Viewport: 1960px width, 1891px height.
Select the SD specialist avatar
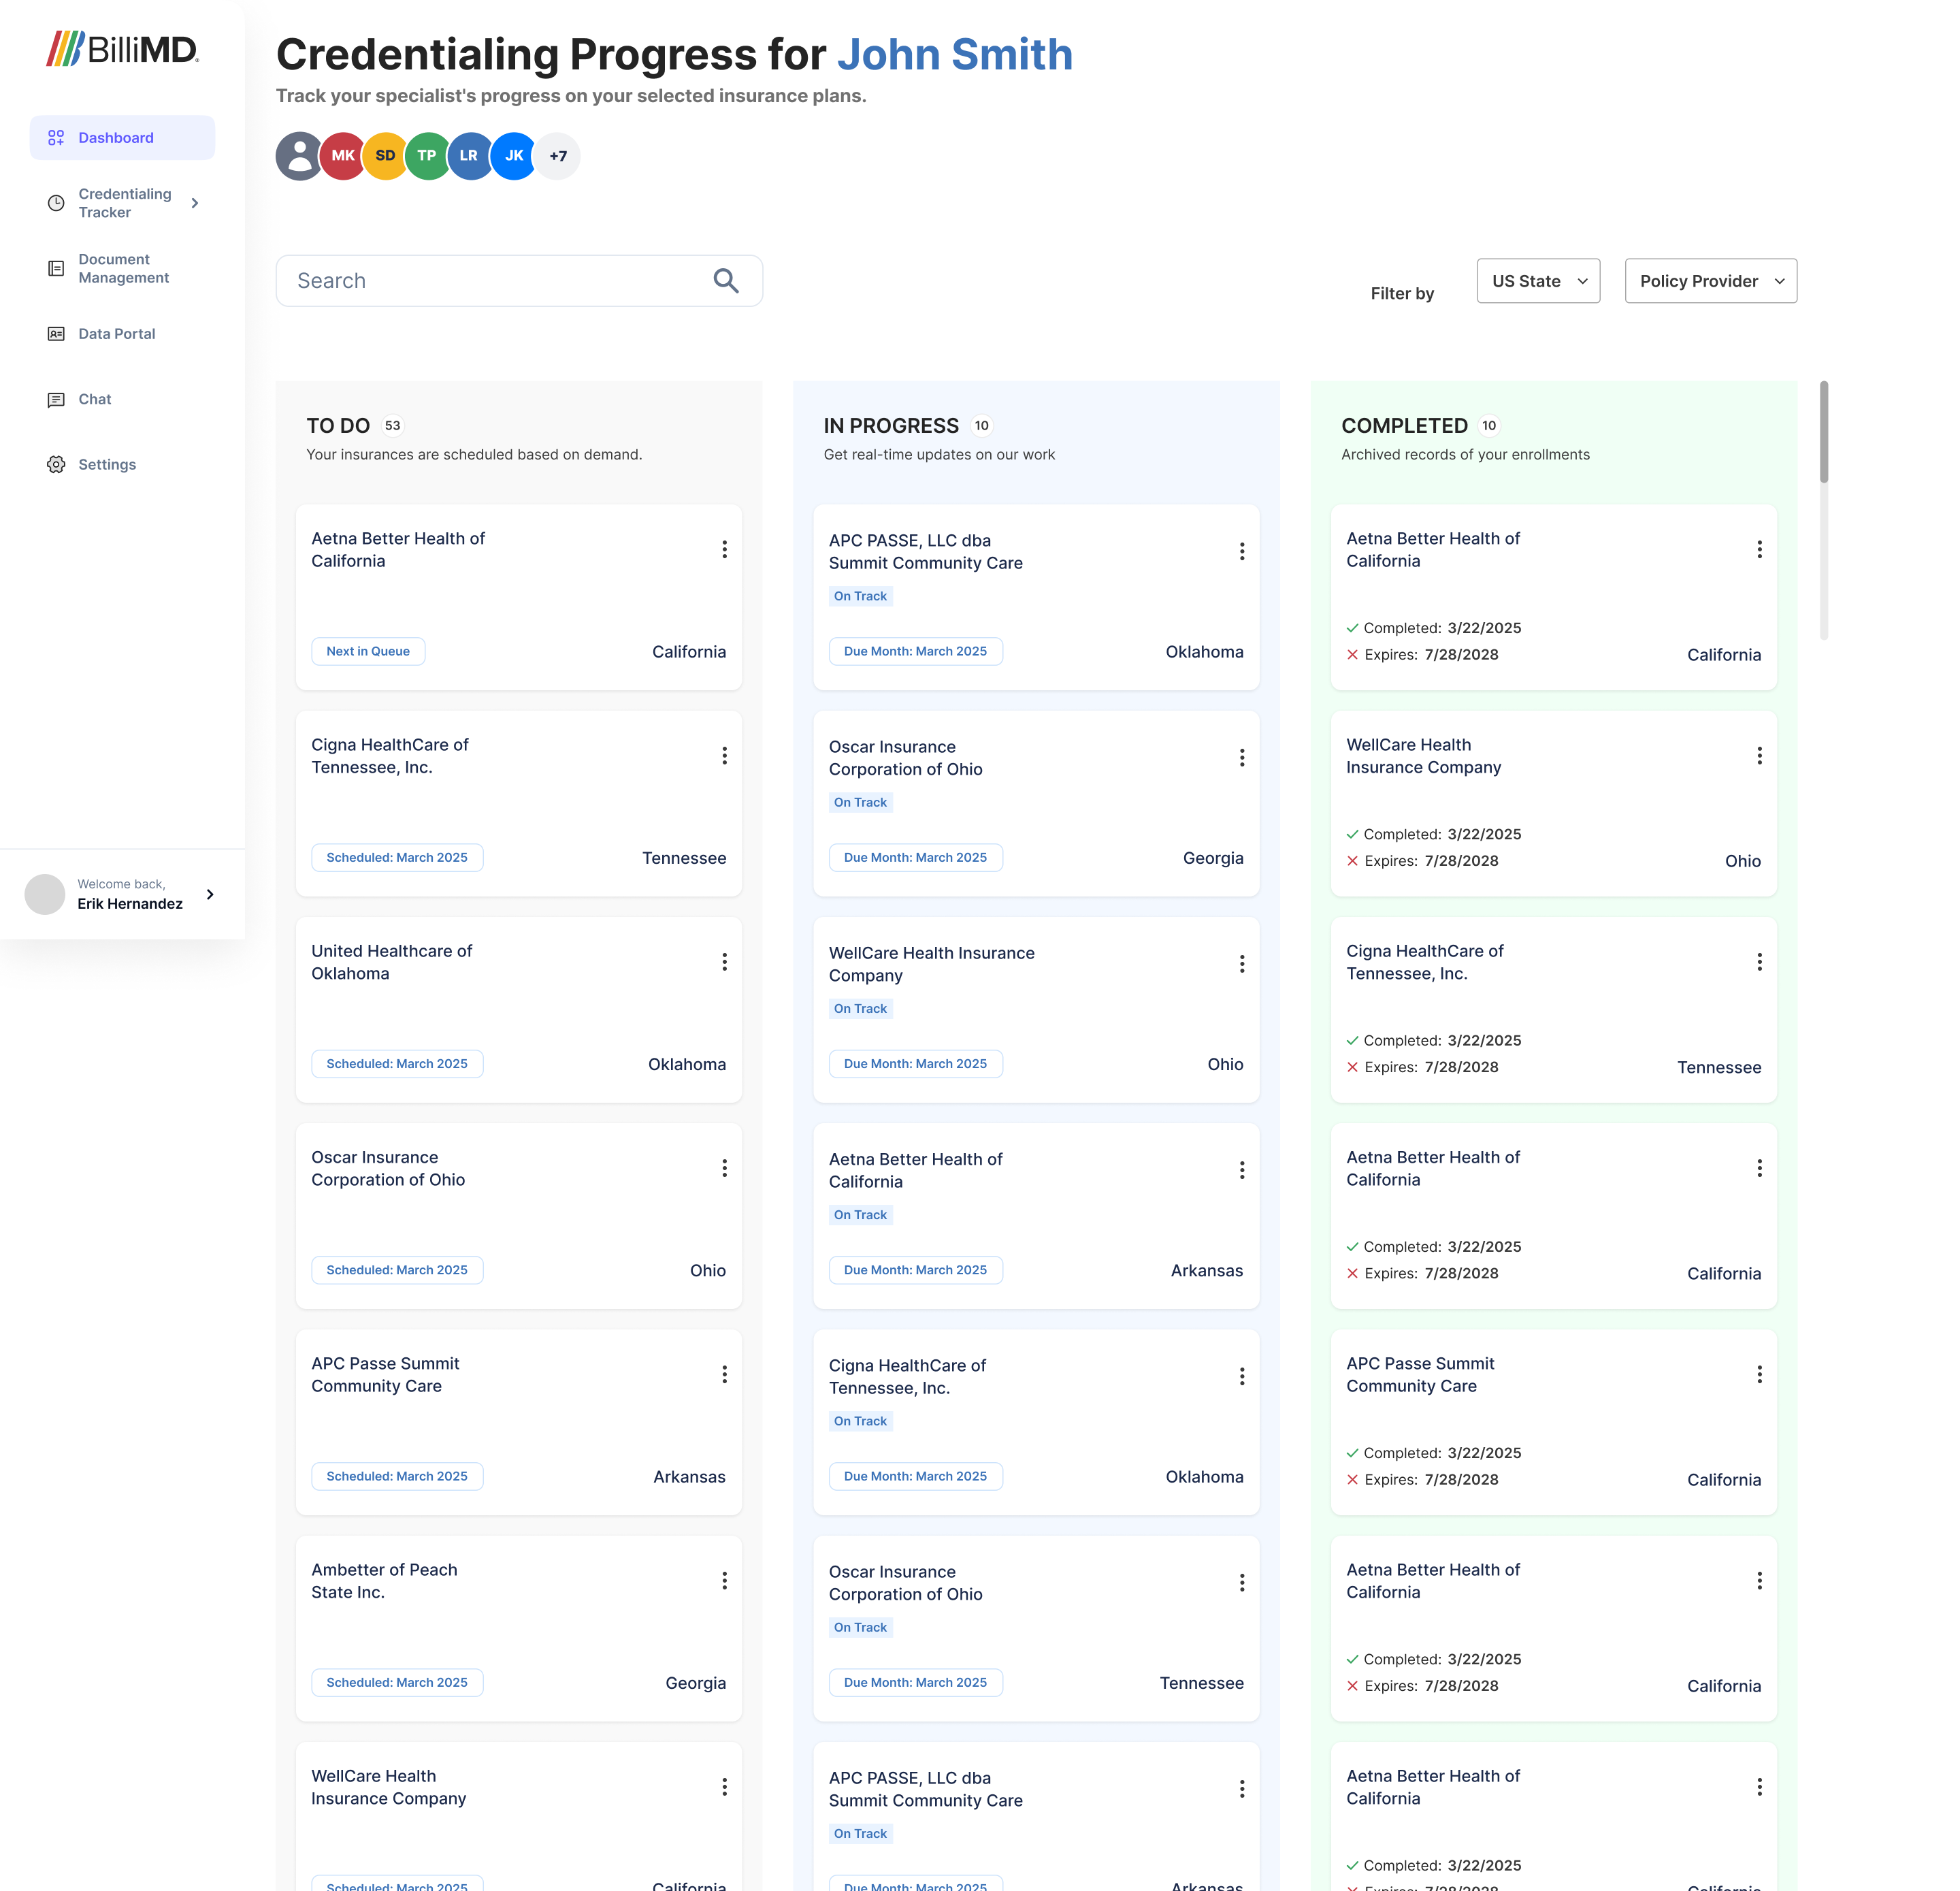click(x=385, y=156)
